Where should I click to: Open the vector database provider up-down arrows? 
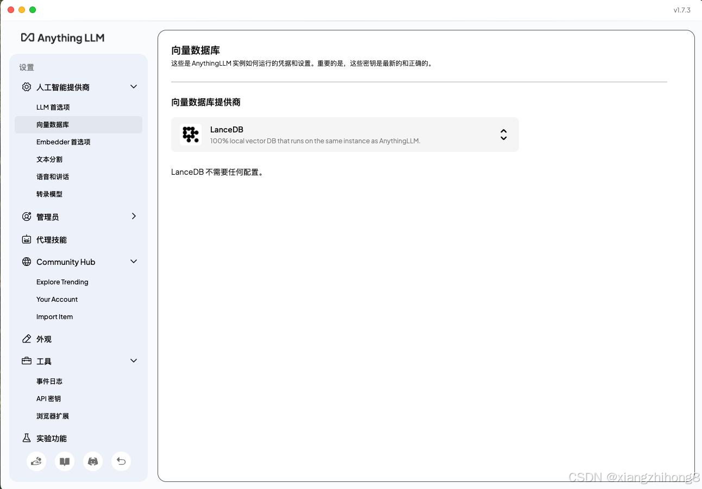(x=504, y=135)
